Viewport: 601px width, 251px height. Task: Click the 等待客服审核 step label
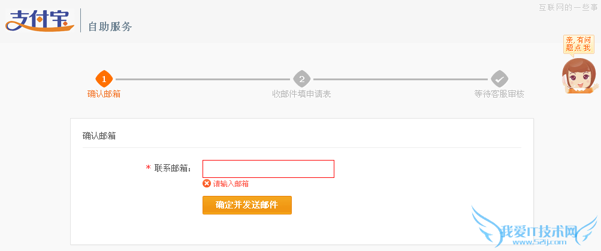[x=499, y=94]
